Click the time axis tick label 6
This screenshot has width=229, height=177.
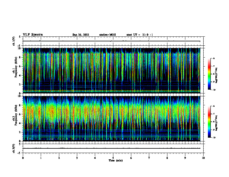pos(131,158)
